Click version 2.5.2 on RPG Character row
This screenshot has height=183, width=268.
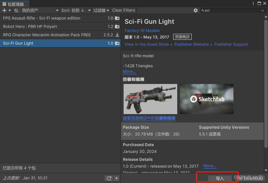(x=108, y=35)
